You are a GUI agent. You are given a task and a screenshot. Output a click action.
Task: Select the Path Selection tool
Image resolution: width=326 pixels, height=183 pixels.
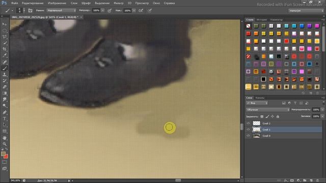click(5, 125)
